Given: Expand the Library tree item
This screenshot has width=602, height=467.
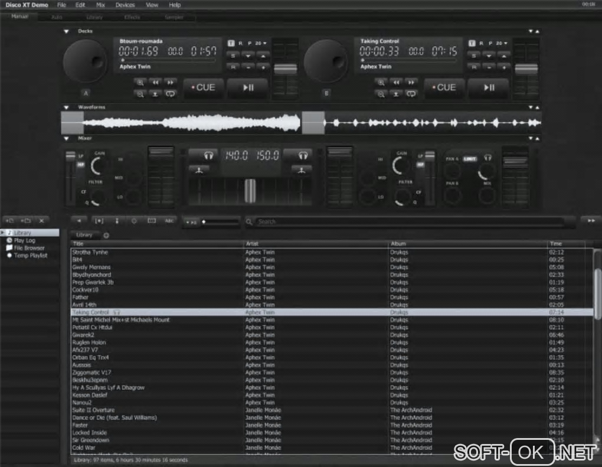Looking at the screenshot, I should tap(2, 233).
